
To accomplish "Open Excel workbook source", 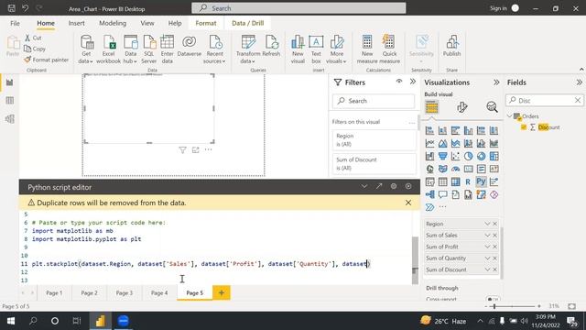I will [x=108, y=49].
